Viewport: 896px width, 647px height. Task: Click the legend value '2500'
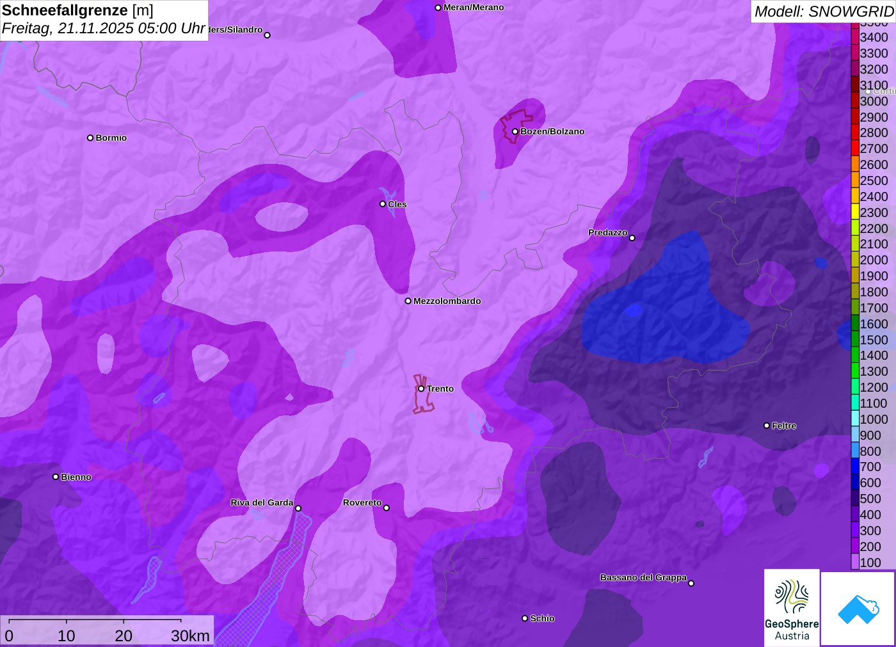click(874, 180)
